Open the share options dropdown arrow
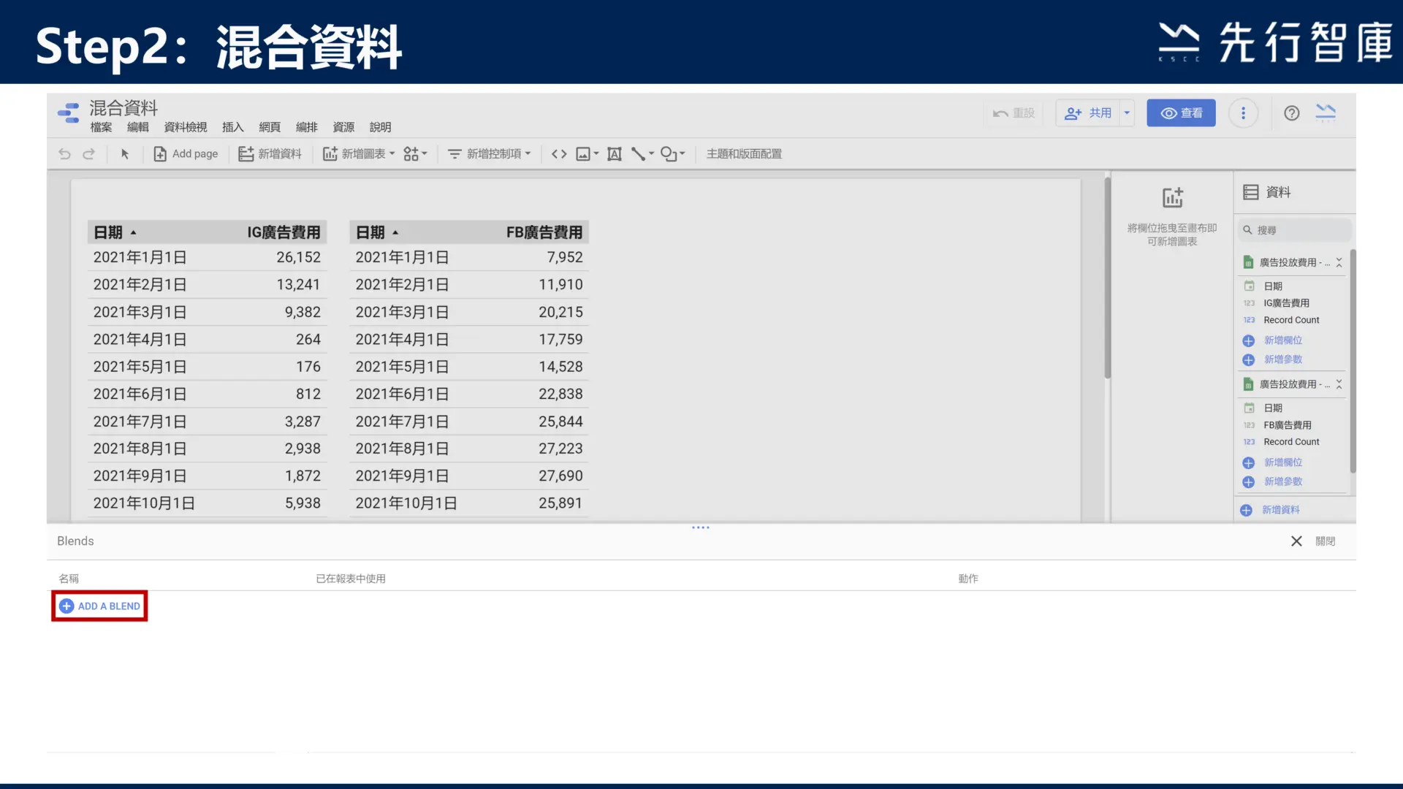The height and width of the screenshot is (789, 1403). [x=1127, y=113]
